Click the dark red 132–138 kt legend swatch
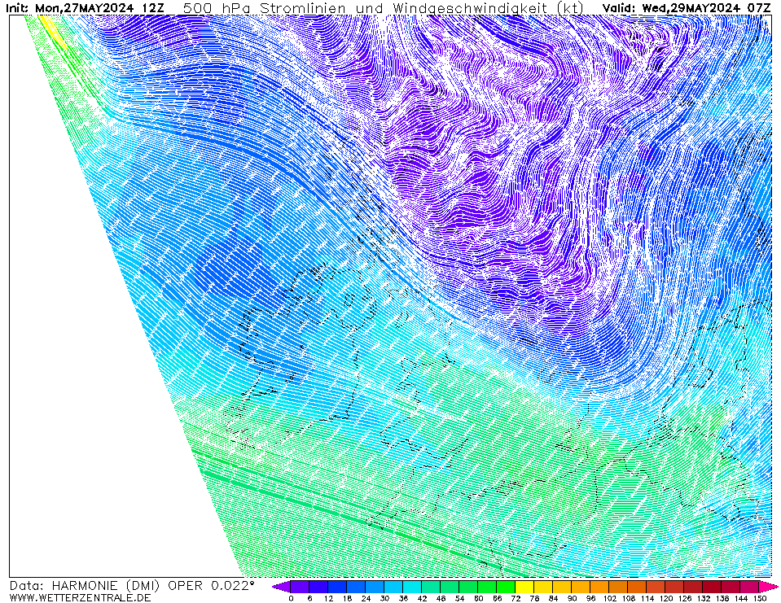The height and width of the screenshot is (603, 781). coord(713,587)
